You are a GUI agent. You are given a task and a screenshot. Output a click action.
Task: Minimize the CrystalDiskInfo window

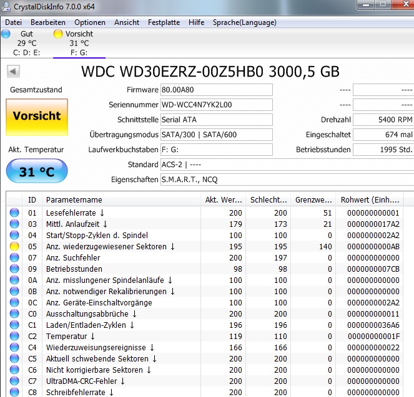point(366,5)
